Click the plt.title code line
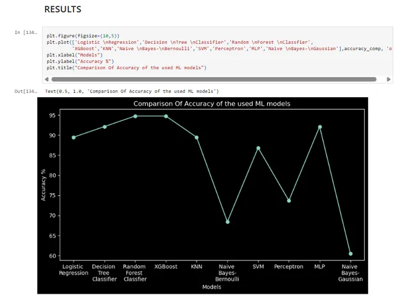Screen dimensions: 402x298 tap(126, 68)
